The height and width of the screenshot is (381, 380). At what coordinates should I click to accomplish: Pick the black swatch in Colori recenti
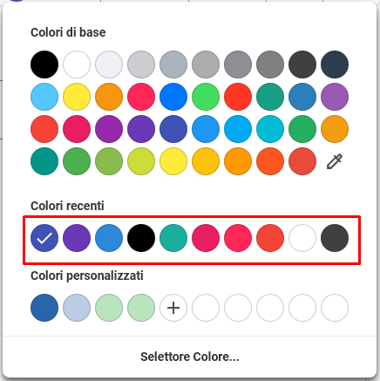(x=141, y=238)
